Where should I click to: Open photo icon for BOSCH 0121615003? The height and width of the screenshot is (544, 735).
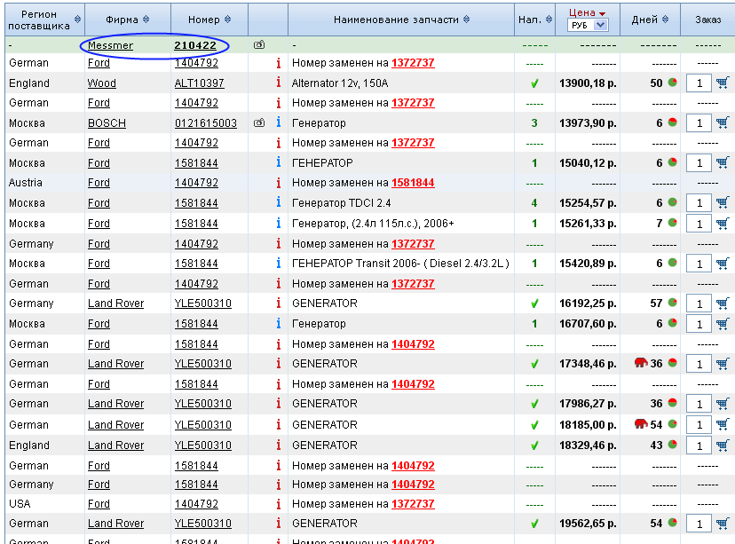pyautogui.click(x=259, y=122)
